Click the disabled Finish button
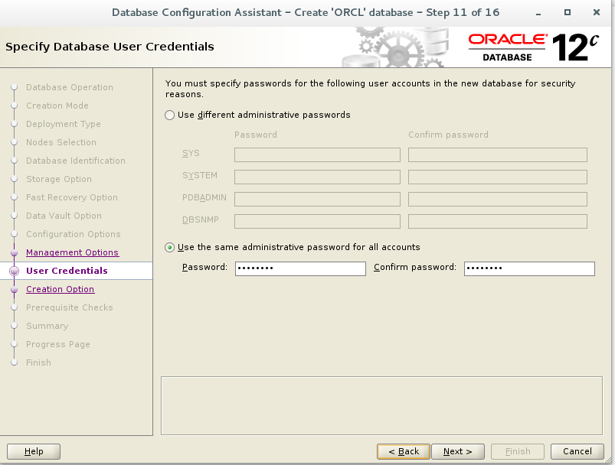615x465 pixels. pos(517,451)
